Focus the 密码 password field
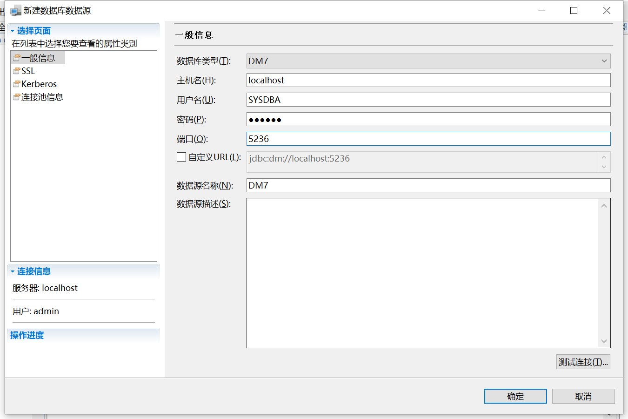 click(x=428, y=119)
